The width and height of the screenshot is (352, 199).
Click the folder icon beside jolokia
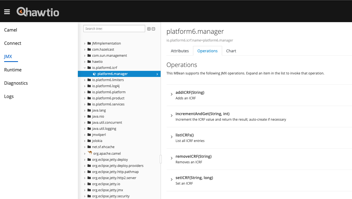coord(89,141)
